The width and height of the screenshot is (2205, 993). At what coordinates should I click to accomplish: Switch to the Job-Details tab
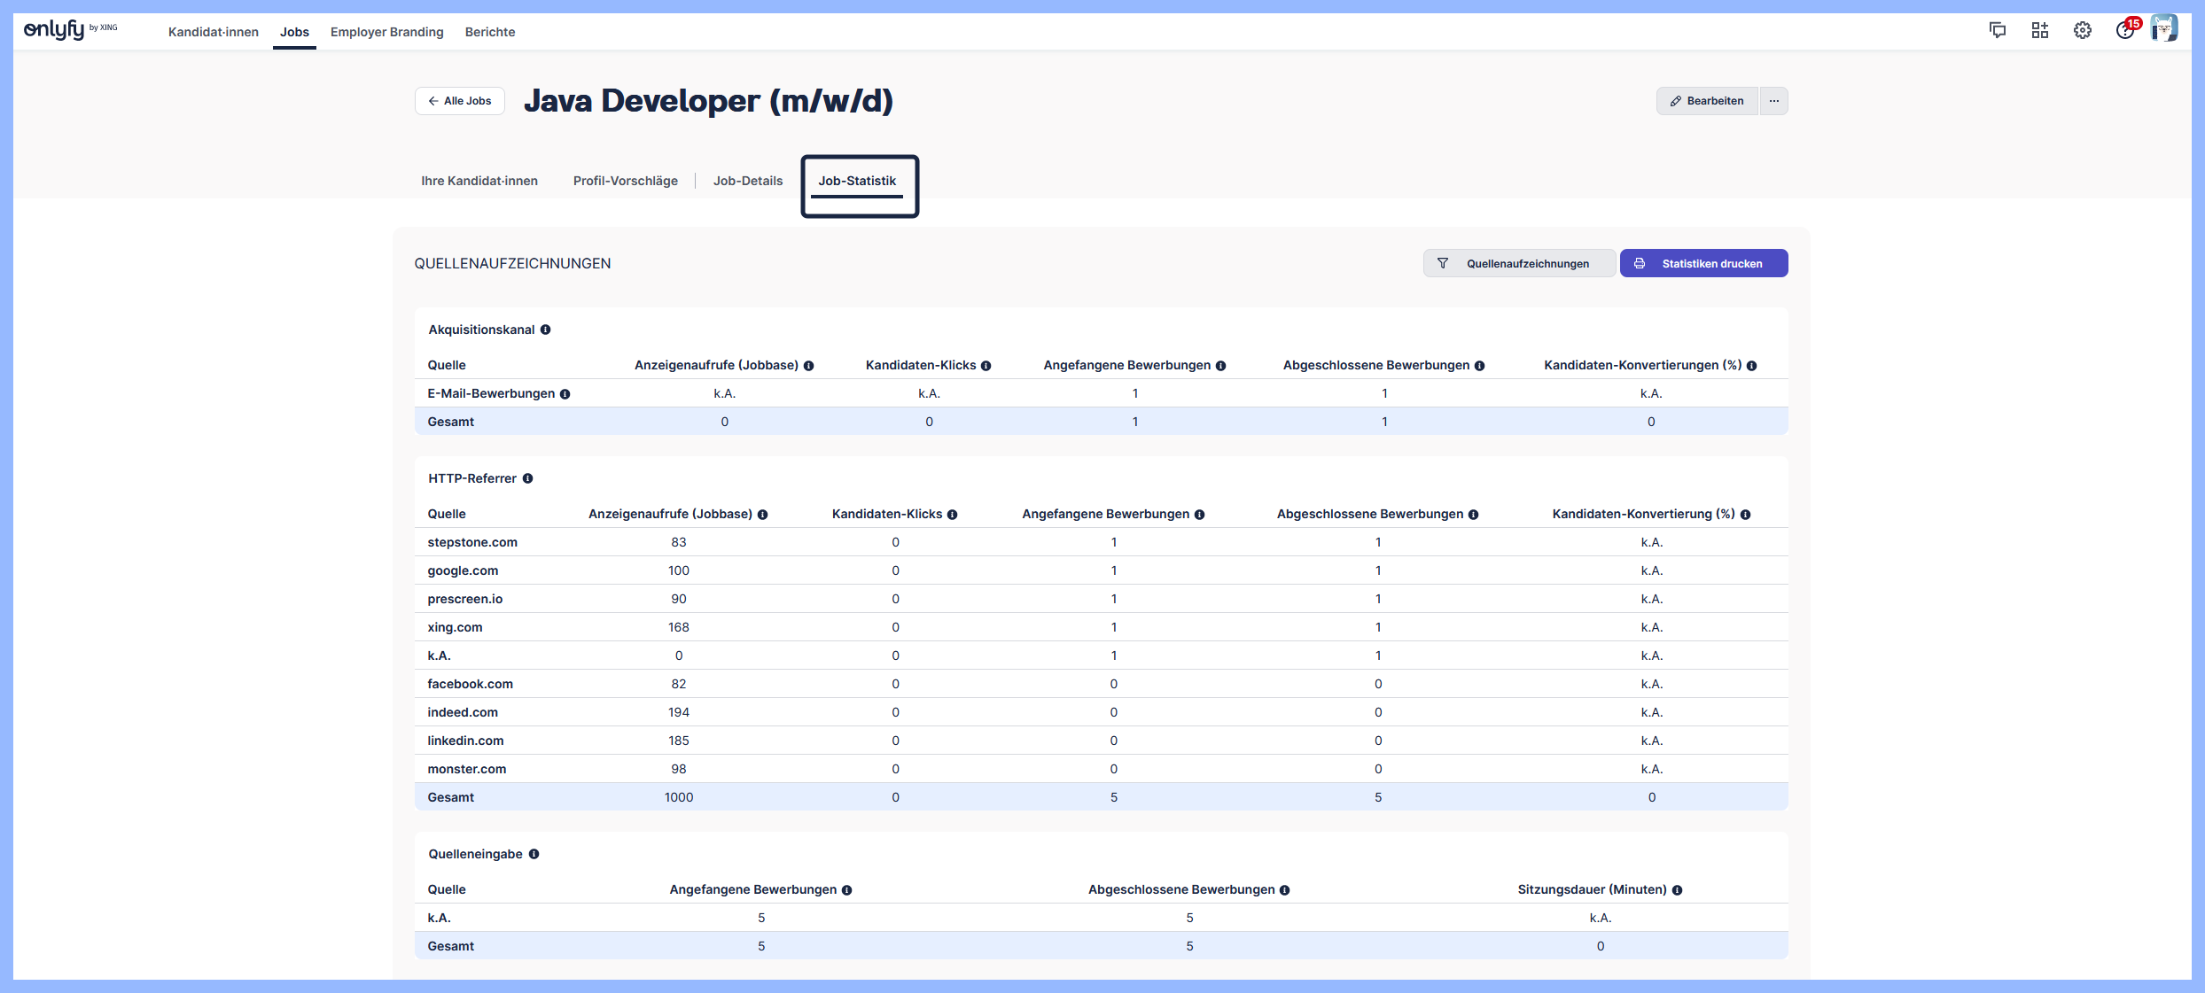click(x=748, y=181)
